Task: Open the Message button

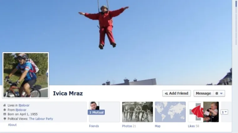Action: click(203, 93)
